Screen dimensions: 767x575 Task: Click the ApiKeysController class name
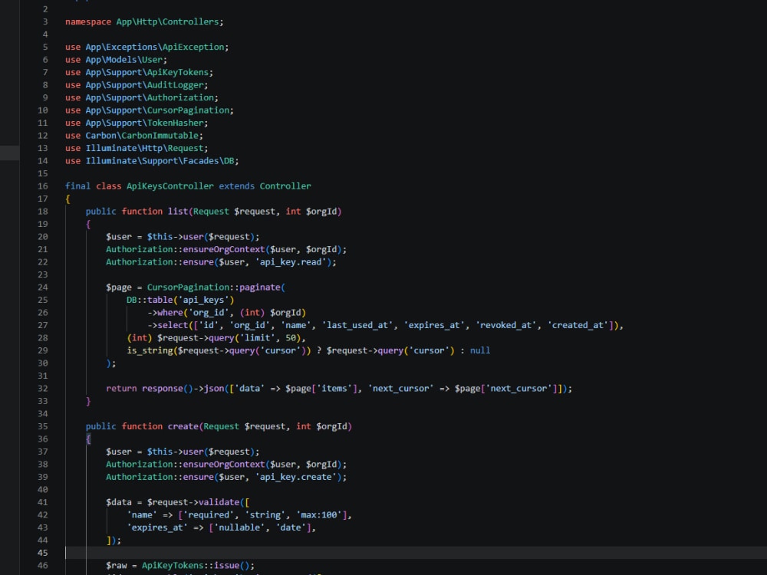click(170, 186)
